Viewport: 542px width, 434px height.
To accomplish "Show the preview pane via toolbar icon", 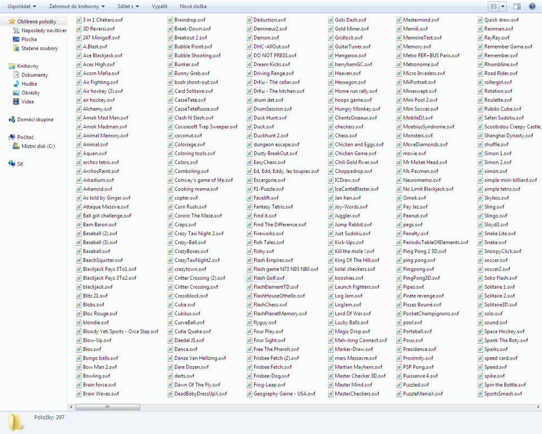I will [x=517, y=6].
